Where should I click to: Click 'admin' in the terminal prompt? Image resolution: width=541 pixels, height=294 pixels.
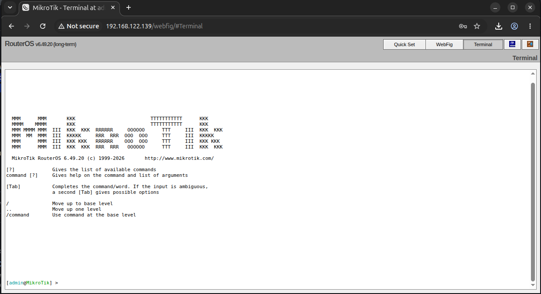[16, 283]
